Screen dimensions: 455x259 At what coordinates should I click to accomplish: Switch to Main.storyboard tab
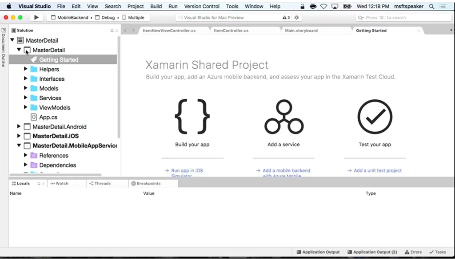pos(301,31)
